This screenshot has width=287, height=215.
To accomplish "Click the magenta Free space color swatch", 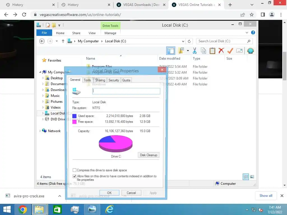I will coord(74,122).
